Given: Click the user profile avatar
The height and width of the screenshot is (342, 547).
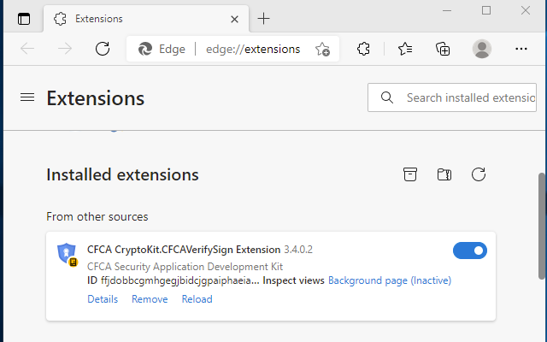Looking at the screenshot, I should [482, 49].
